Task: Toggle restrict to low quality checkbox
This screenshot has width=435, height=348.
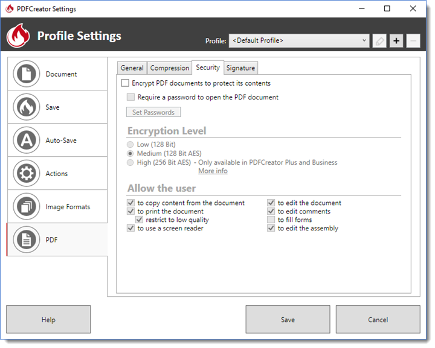Action: pos(140,220)
